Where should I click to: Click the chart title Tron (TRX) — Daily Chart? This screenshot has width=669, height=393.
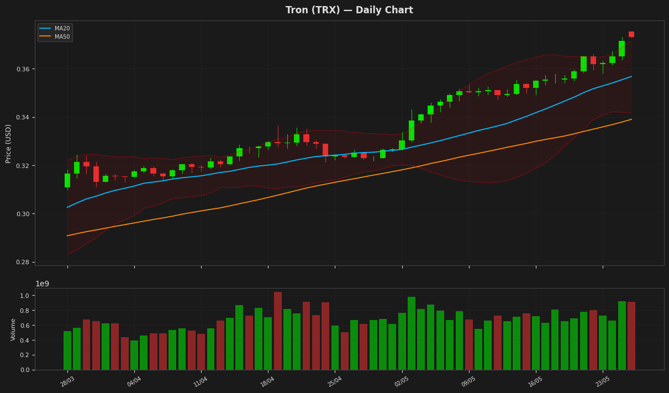[x=349, y=11]
